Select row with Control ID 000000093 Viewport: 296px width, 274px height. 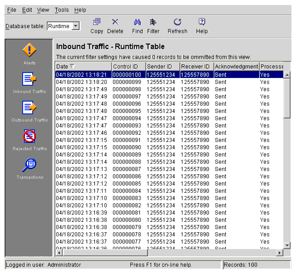(x=170, y=126)
